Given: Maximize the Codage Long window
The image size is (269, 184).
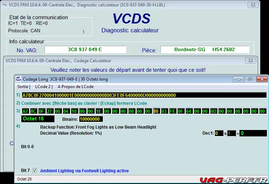Looking at the screenshot, I should pos(250,79).
